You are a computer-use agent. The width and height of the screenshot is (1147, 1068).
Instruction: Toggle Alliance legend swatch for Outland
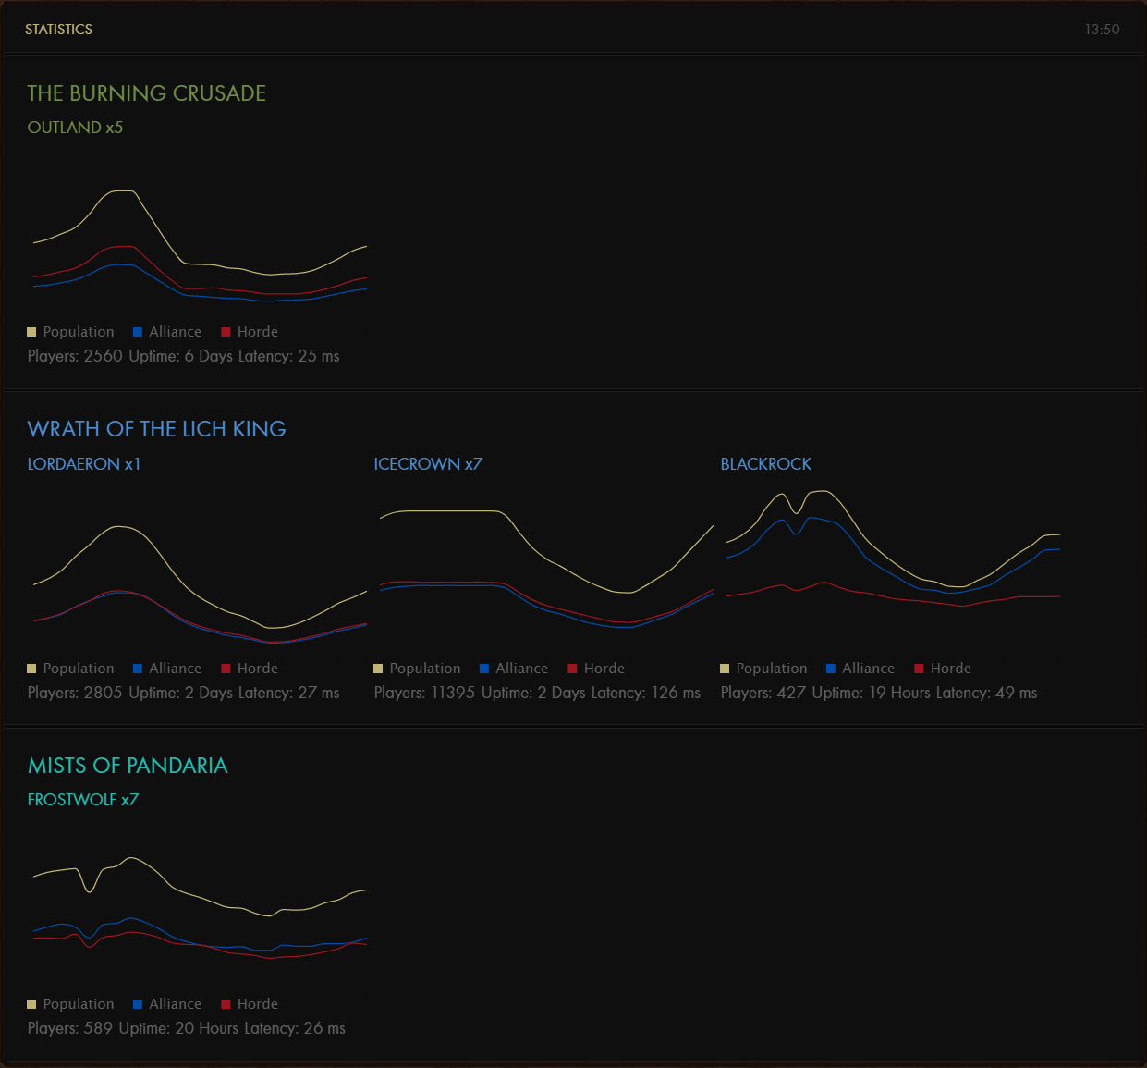[138, 332]
